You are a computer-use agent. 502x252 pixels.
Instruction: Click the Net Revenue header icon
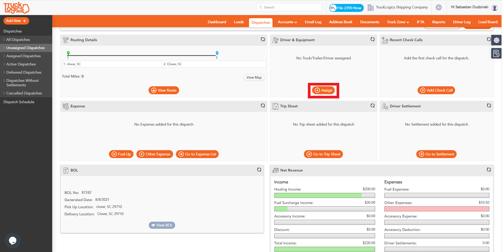(276, 170)
